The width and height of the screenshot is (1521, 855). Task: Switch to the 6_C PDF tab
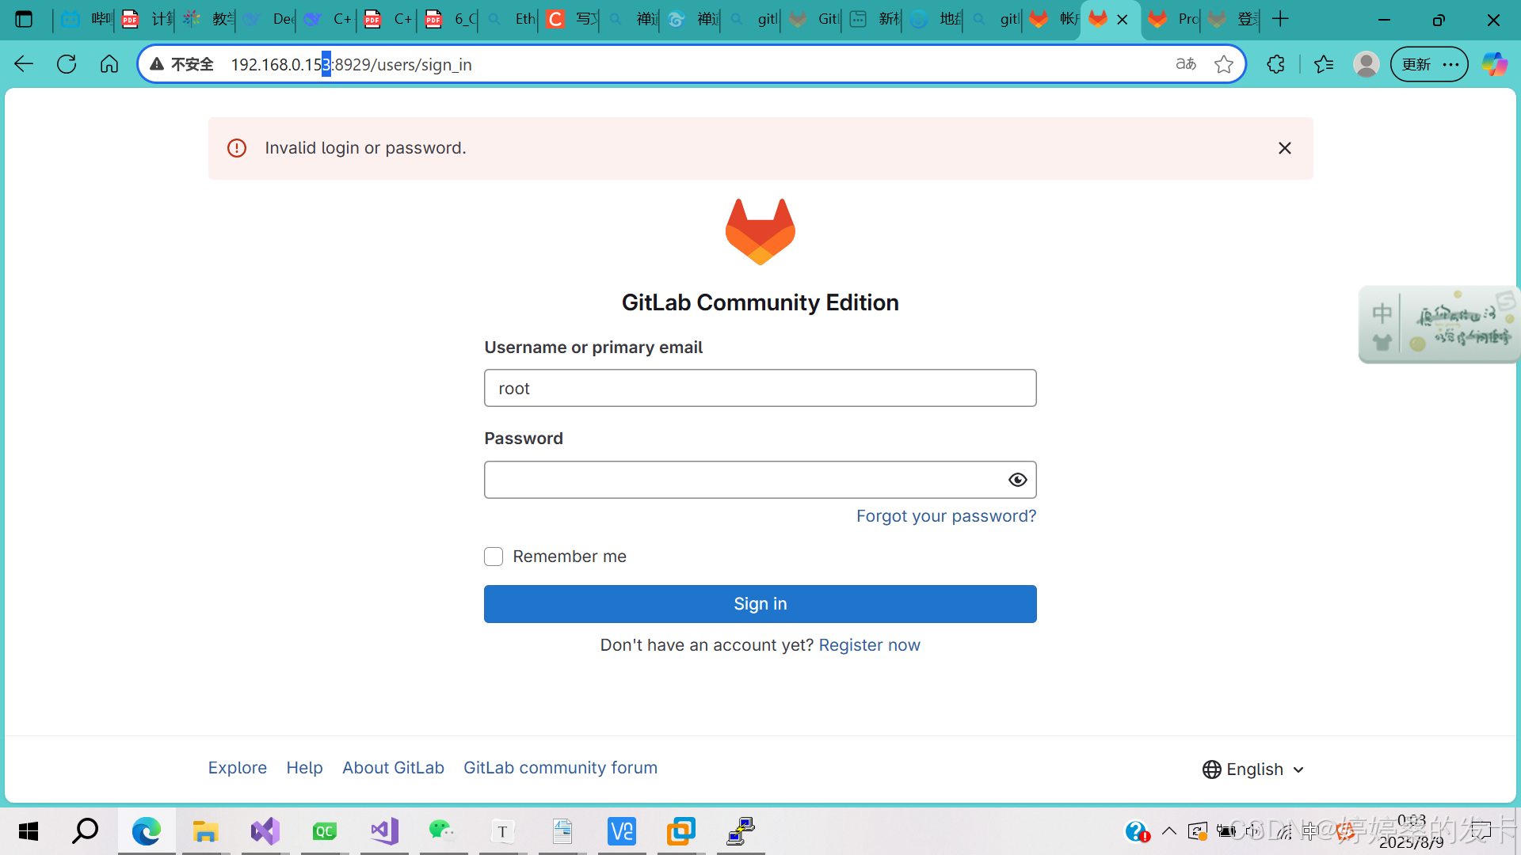point(449,19)
